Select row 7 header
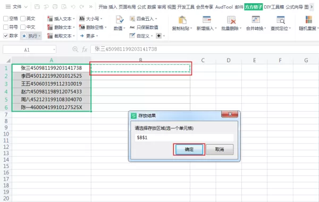The height and width of the screenshot is (202, 319). (x=6, y=115)
